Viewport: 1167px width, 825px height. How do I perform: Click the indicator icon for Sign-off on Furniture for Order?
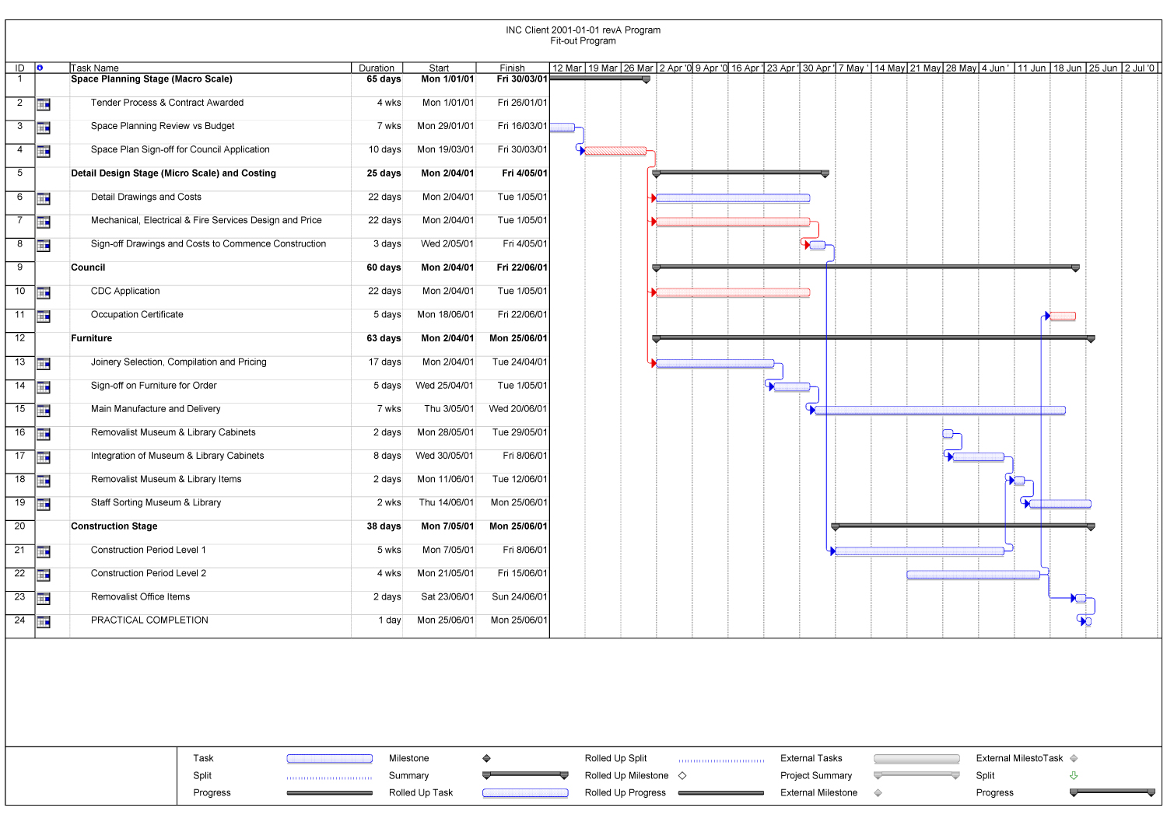[44, 387]
